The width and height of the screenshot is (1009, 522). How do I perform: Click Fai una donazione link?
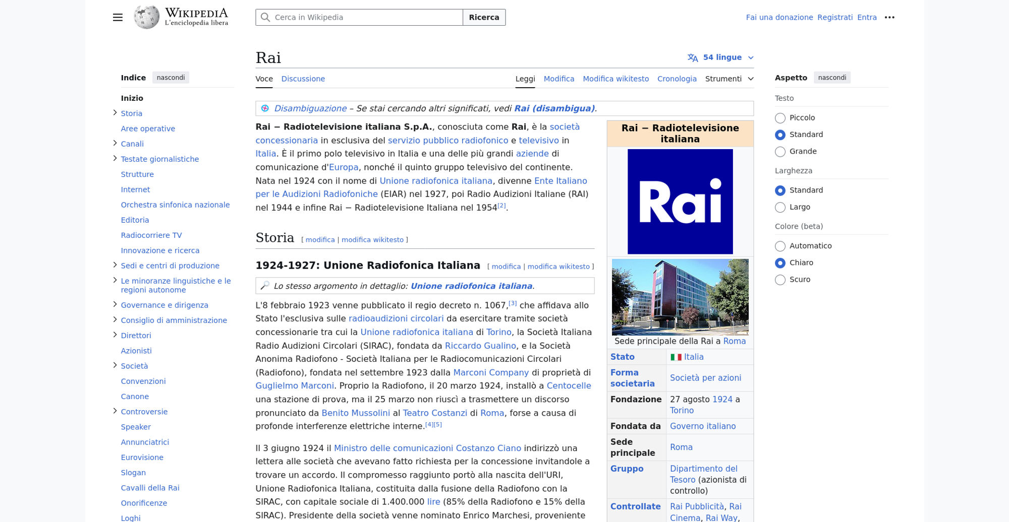[x=779, y=17]
